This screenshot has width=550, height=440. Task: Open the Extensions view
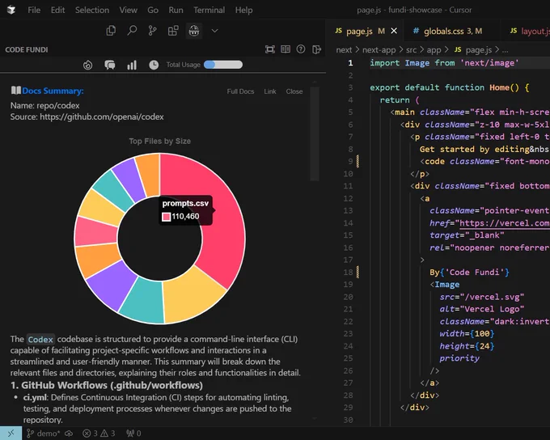point(173,31)
